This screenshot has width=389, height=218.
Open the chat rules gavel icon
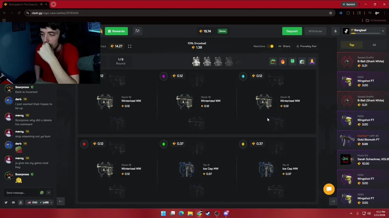coord(21,203)
